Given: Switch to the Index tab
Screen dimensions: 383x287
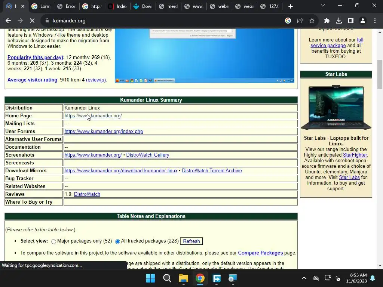Looking at the screenshot, I should coord(117,6).
